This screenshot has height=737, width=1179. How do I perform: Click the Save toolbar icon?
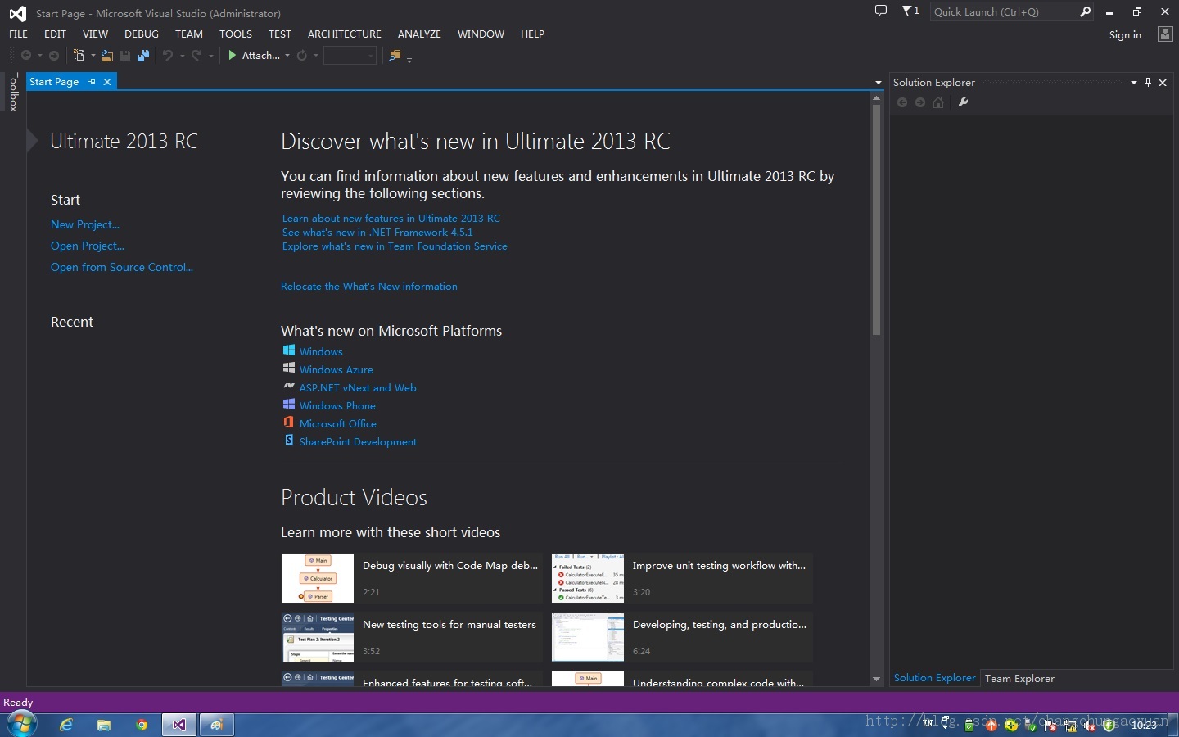coord(125,56)
